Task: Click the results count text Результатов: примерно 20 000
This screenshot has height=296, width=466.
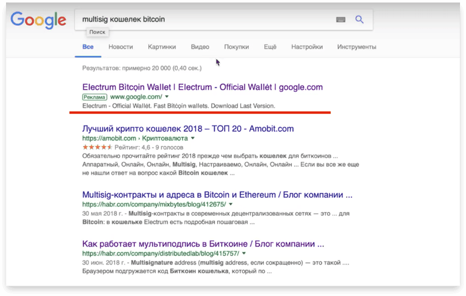Action: coord(142,68)
